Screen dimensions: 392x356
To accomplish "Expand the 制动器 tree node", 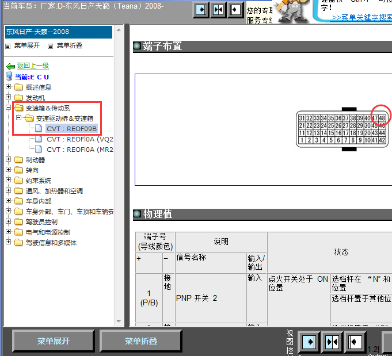I will coord(8,159).
